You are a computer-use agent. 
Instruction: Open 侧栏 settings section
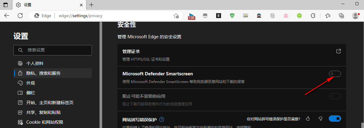click(x=53, y=93)
